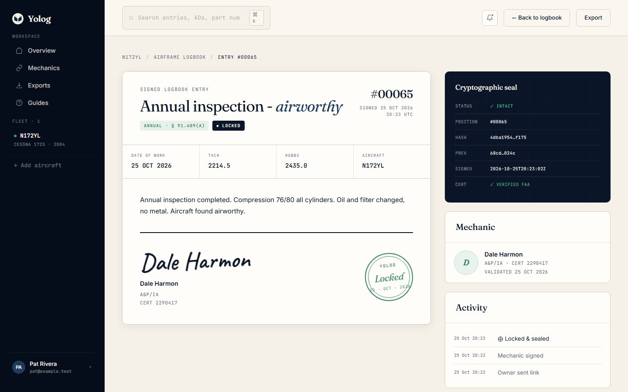Click the Hobbs value 2435.0
This screenshot has height=392, width=628.
click(296, 166)
